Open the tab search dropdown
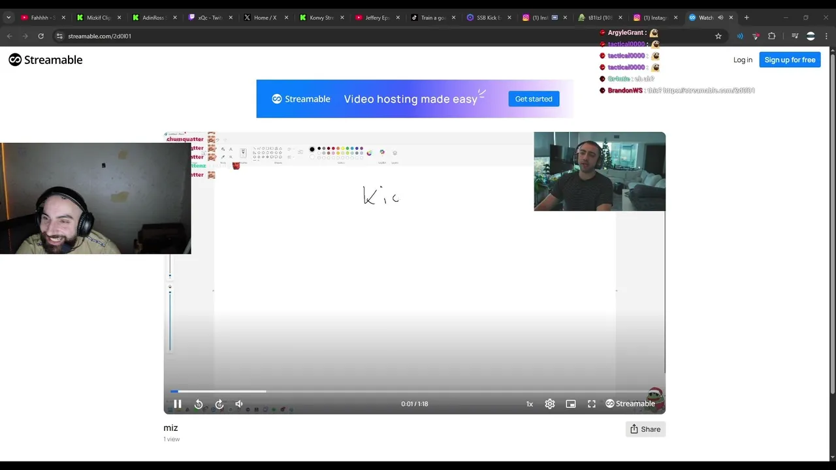 8,18
